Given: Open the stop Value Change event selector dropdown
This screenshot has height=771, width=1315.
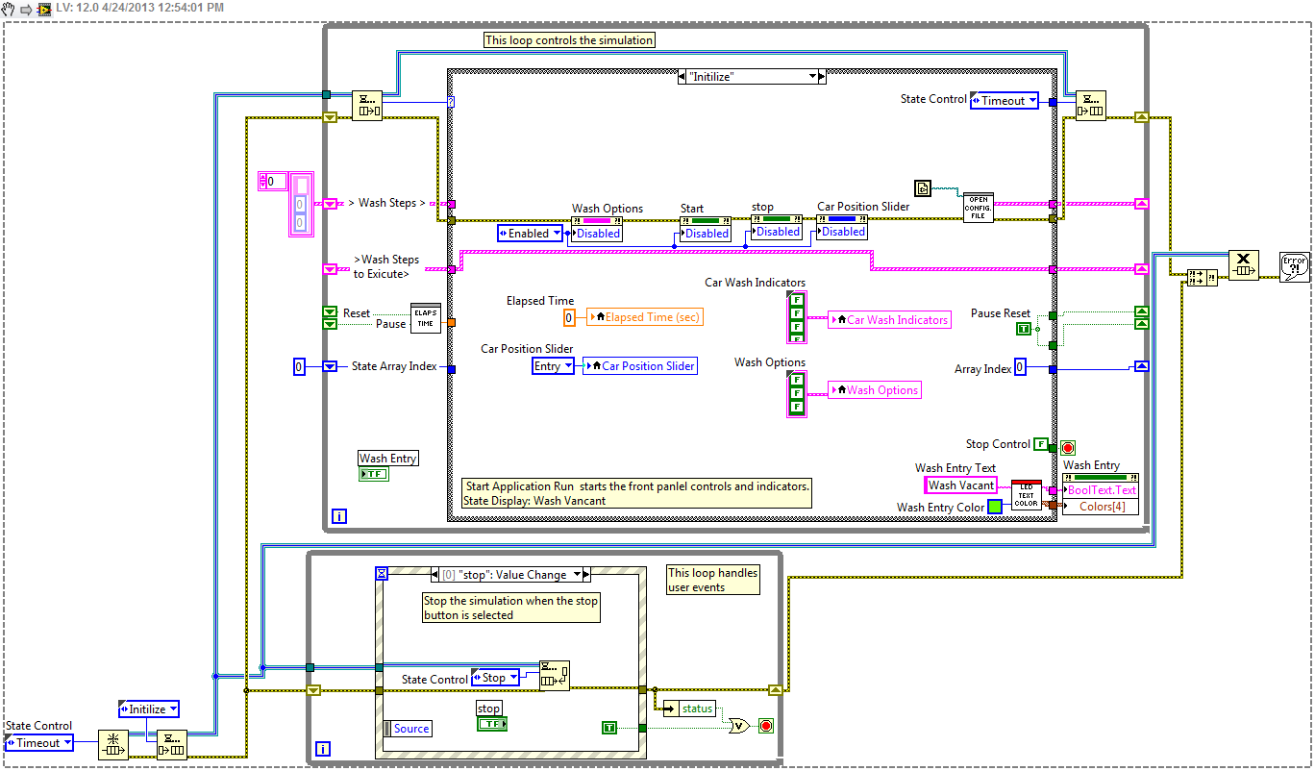Looking at the screenshot, I should coord(577,574).
